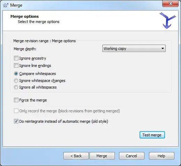This screenshot has width=181, height=166.
Task: Click 'Select the merge options' subtitle
Action: (x=39, y=22)
